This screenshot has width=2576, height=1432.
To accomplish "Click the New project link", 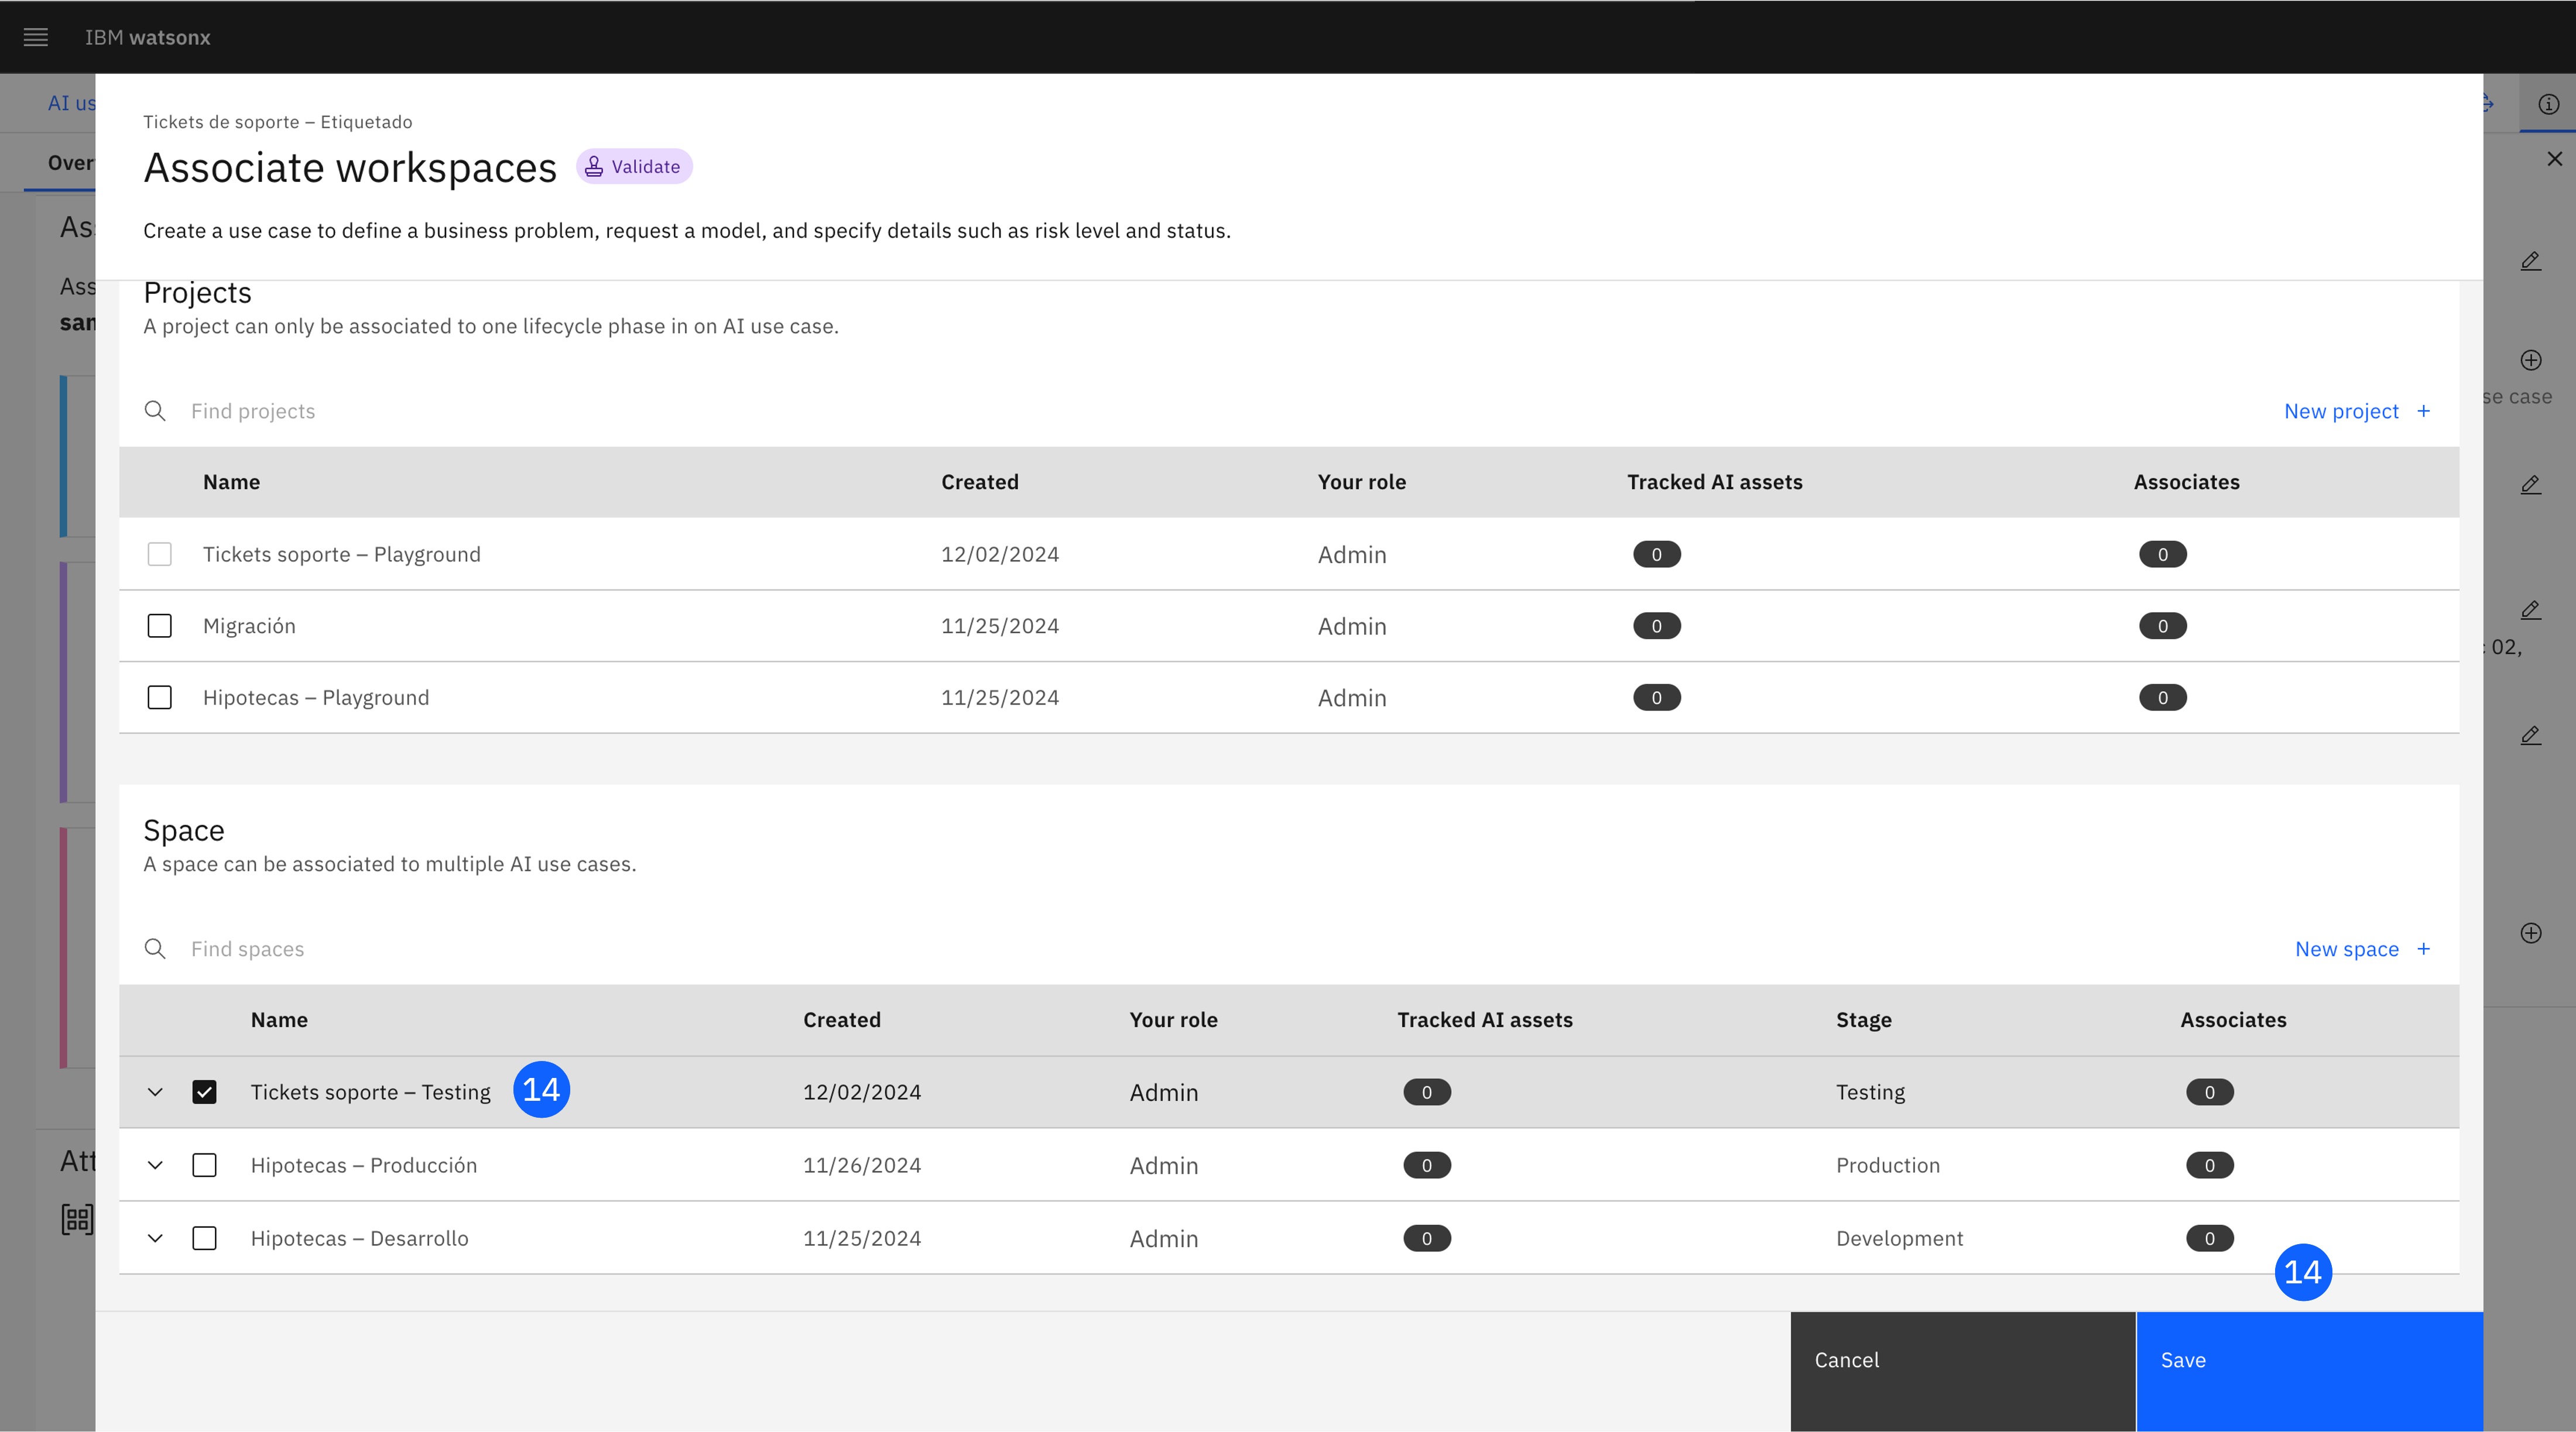I will tap(2341, 411).
